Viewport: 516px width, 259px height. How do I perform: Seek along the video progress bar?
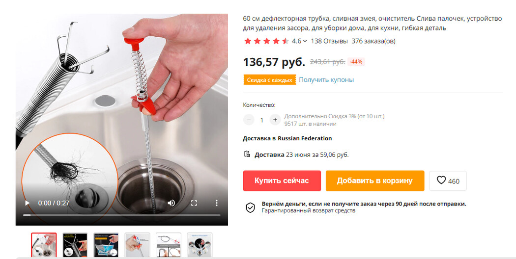tap(122, 215)
